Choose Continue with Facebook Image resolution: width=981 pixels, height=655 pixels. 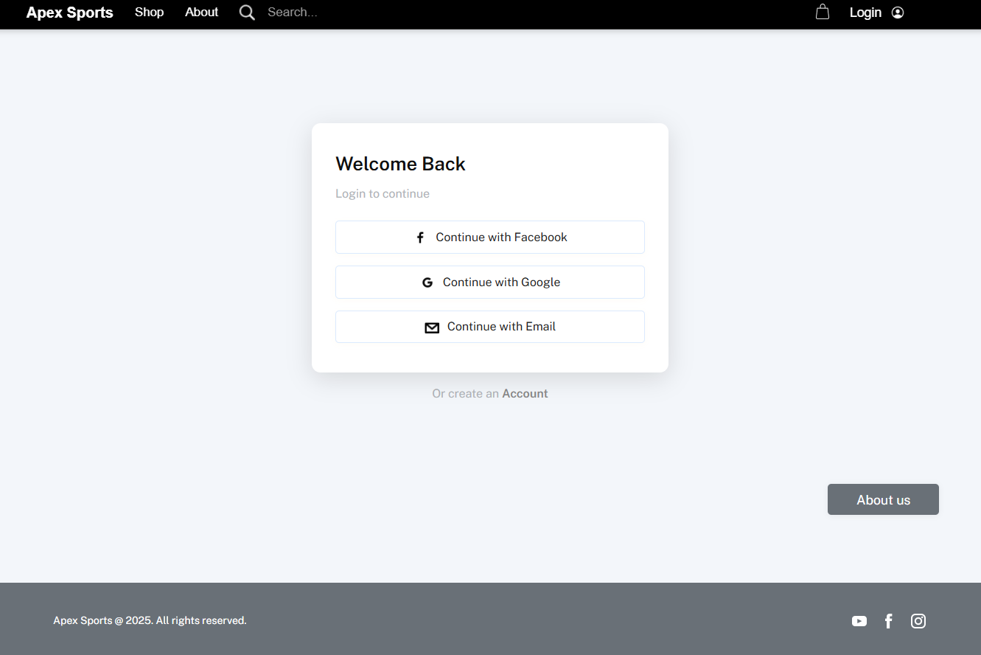(490, 238)
